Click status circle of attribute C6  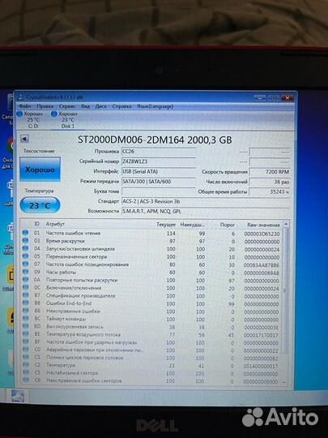25,380
